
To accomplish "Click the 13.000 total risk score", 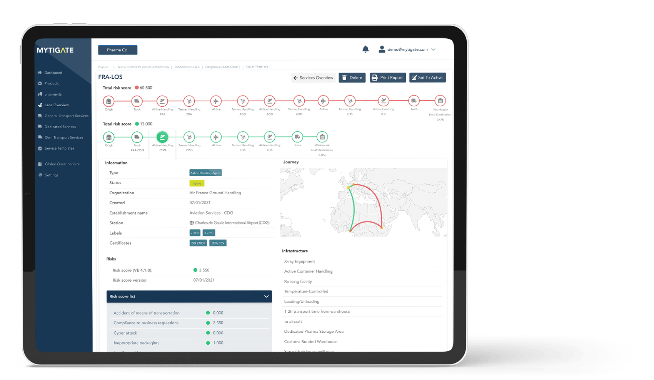I will pos(146,124).
